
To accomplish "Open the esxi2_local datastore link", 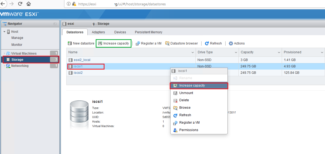I will click(82, 60).
